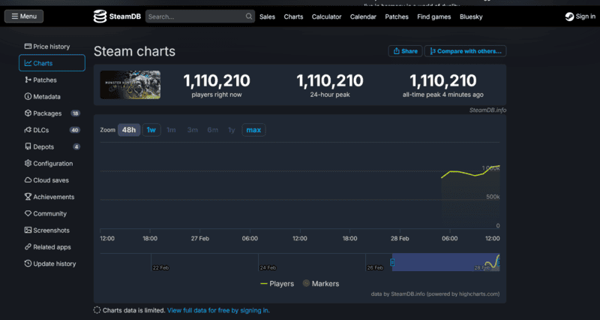Open the Calendar nav item
The image size is (600, 320).
pyautogui.click(x=363, y=17)
